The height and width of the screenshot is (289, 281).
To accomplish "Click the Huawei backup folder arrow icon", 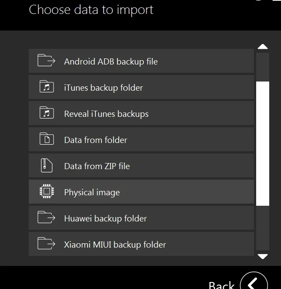I will (x=46, y=217).
